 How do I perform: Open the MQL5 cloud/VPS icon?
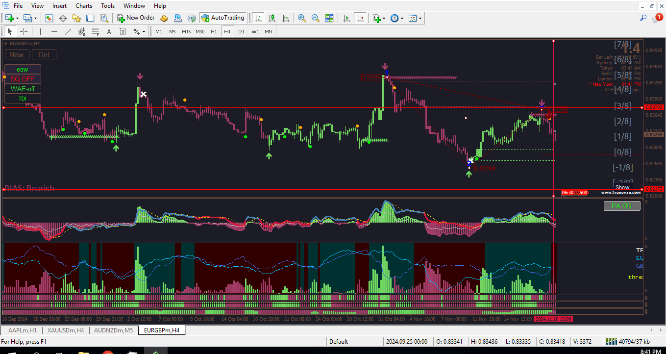[178, 18]
